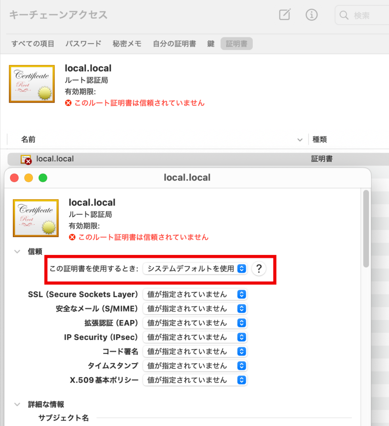Image resolution: width=389 pixels, height=426 pixels.
Task: Collapse the 信頼 section
Action: coord(17,251)
